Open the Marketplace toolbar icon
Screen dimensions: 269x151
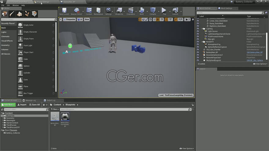pyautogui.click(x=98, y=10)
